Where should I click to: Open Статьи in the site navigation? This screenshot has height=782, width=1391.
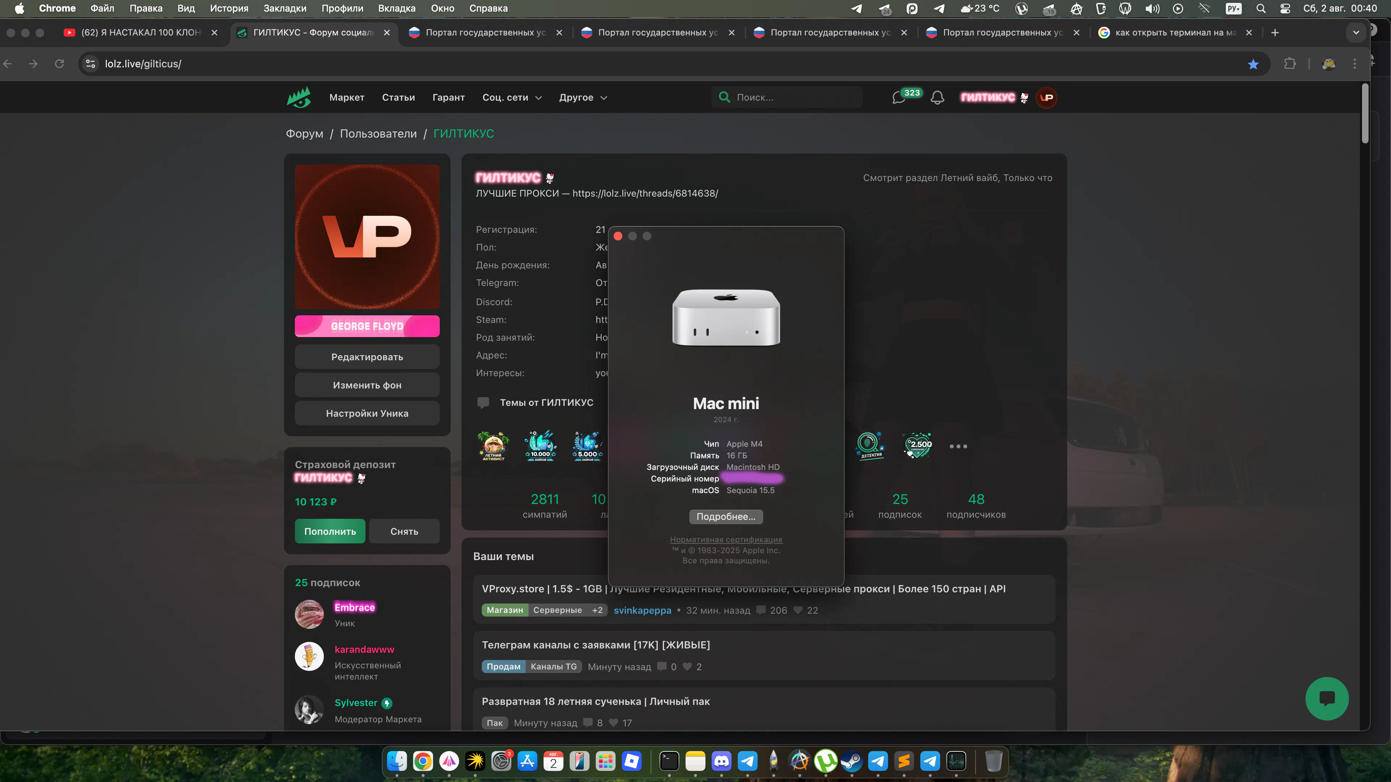pos(398,98)
